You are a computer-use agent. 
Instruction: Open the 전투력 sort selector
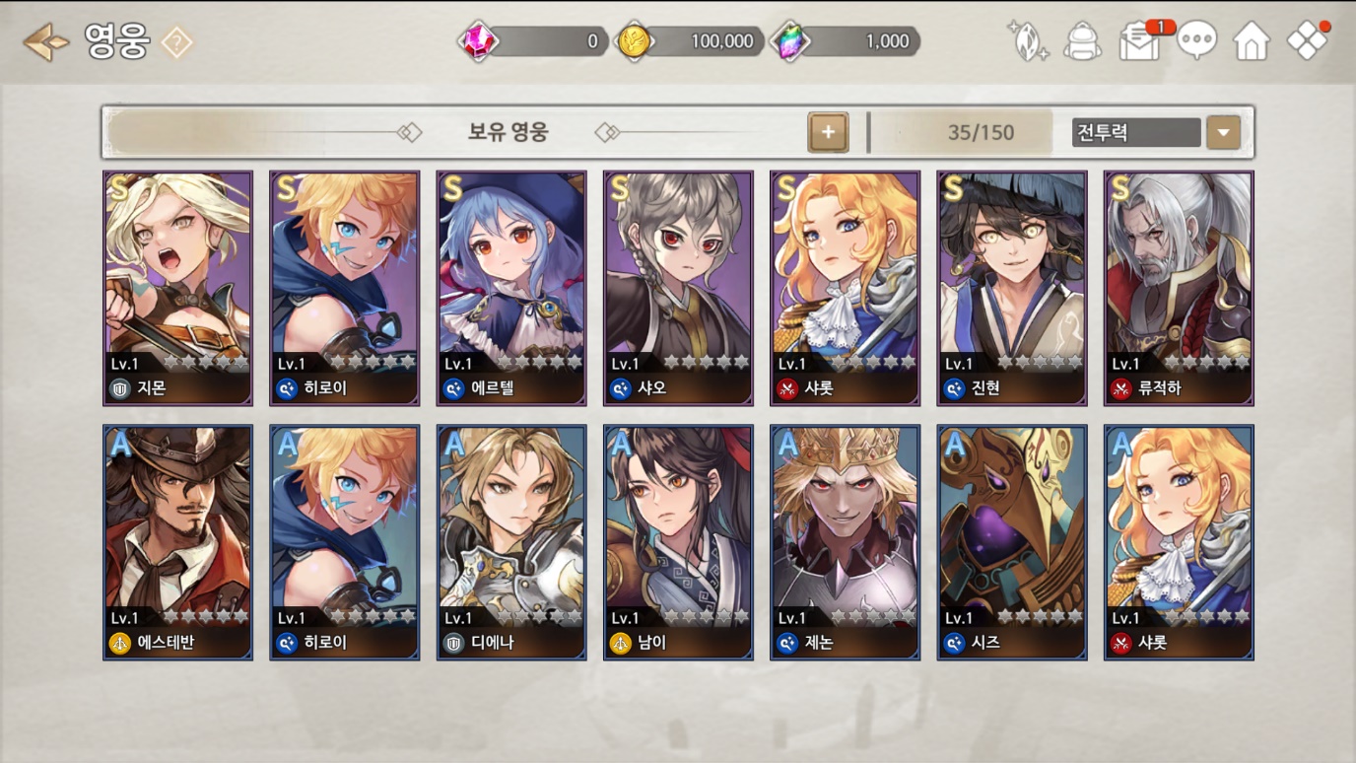1136,132
